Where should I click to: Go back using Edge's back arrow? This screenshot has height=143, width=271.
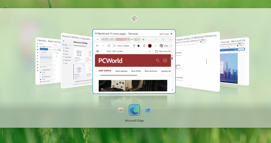pyautogui.click(x=98, y=46)
